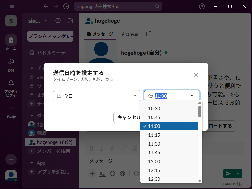Go forward with the right arrow

coord(56,6)
